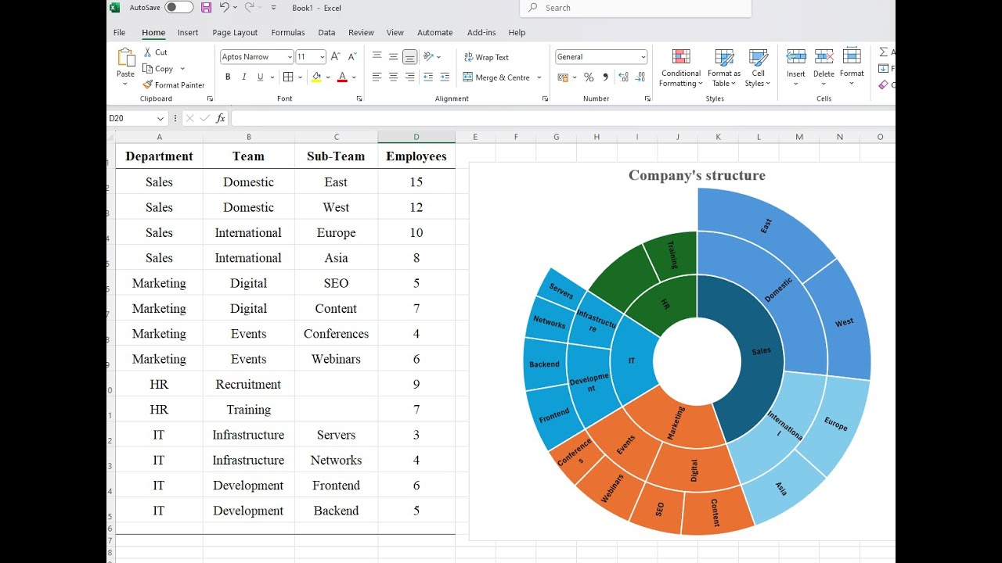Select cell containing Conferences
The image size is (1002, 563).
click(336, 334)
